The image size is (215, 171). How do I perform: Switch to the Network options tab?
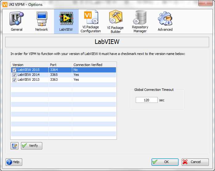pos(41,21)
